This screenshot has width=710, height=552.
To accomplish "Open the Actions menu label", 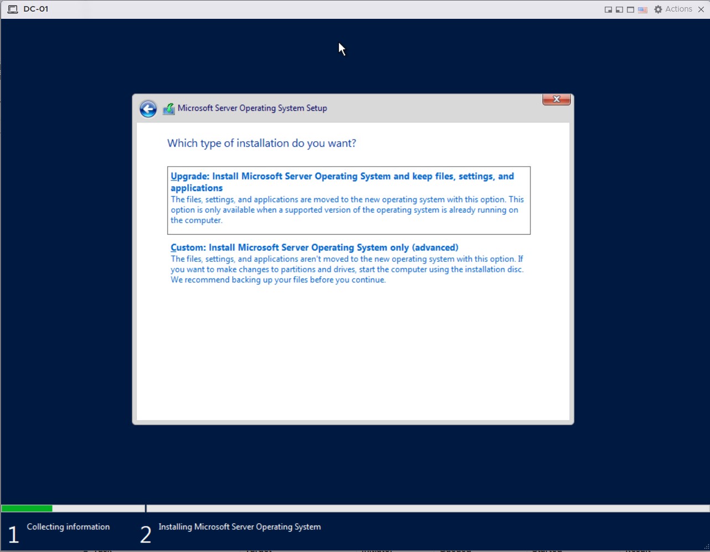I will [x=678, y=9].
